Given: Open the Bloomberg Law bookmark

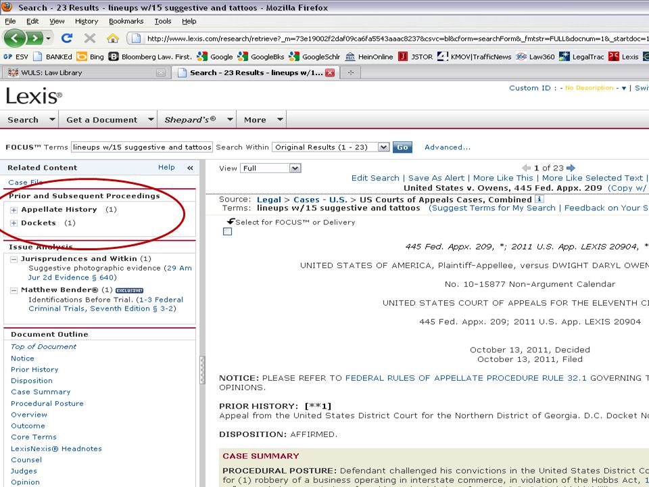Looking at the screenshot, I should (151, 57).
